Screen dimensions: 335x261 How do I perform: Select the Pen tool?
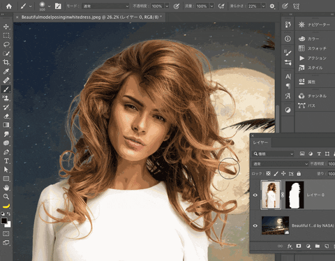6,152
